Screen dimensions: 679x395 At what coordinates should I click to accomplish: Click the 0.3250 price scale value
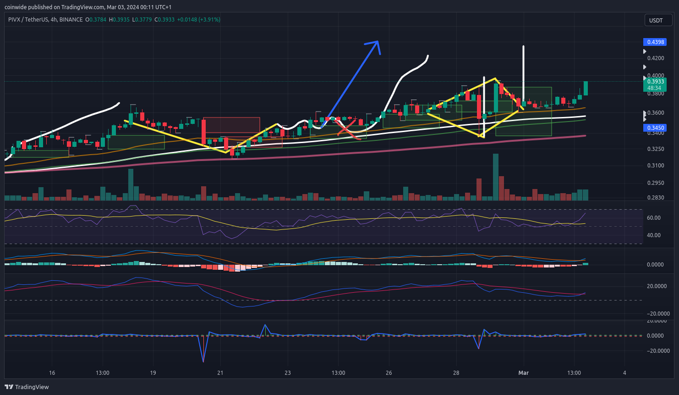656,149
